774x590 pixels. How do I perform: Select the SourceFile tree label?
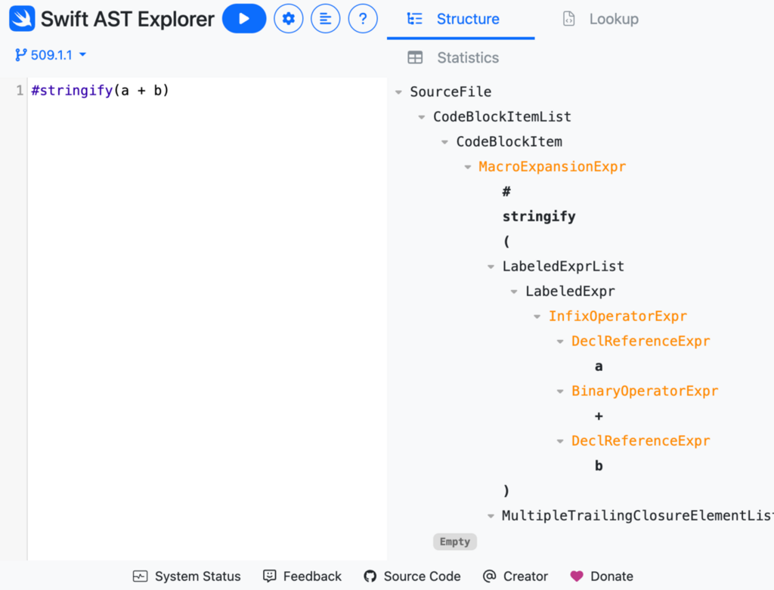click(450, 91)
